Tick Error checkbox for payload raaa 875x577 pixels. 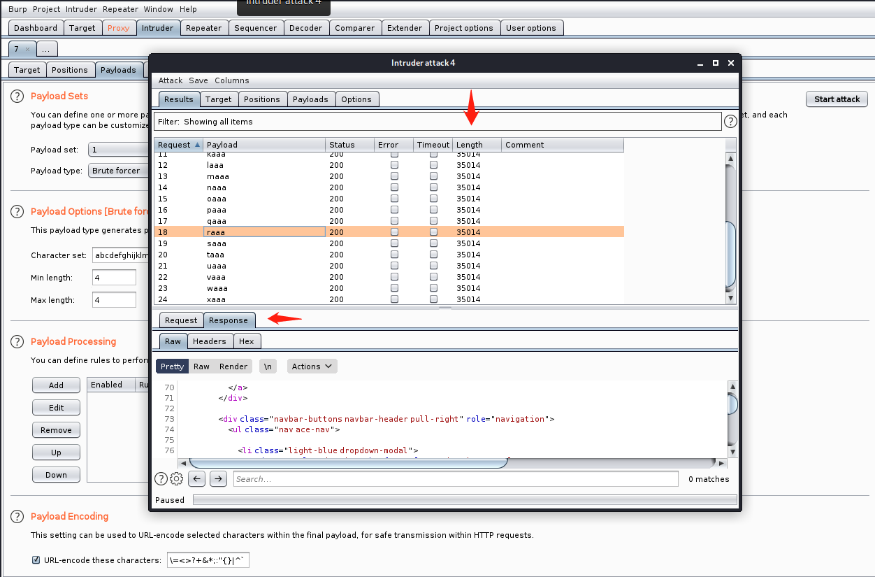pos(394,232)
